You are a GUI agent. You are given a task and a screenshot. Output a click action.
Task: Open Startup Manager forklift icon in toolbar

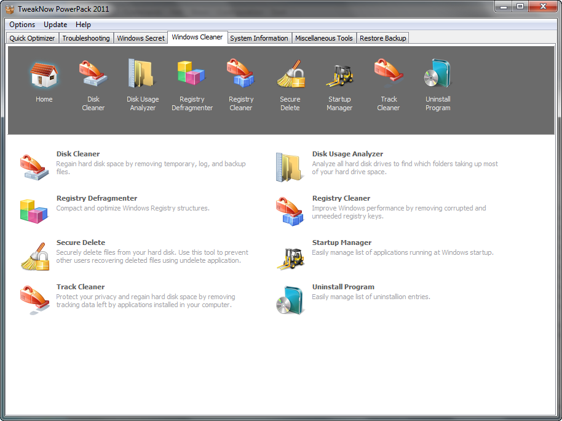339,75
